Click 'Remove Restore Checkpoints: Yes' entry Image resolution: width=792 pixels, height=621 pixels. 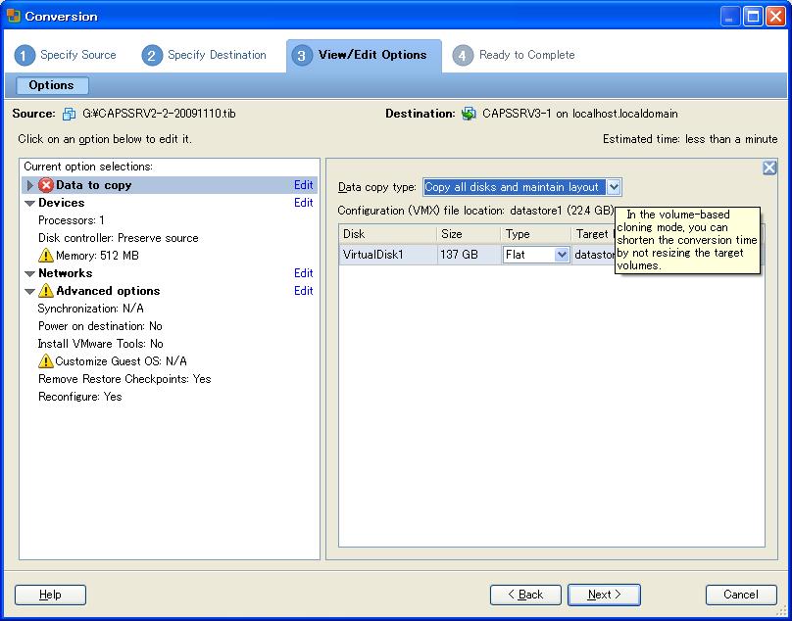[124, 379]
